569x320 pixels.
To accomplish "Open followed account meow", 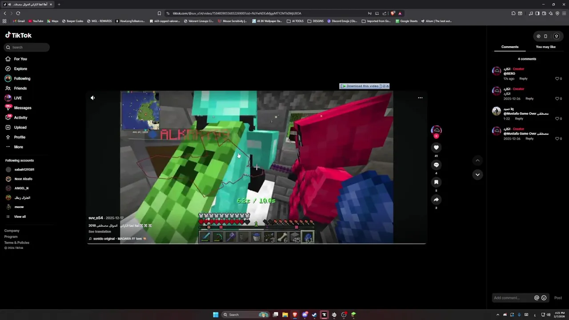I will (x=19, y=207).
